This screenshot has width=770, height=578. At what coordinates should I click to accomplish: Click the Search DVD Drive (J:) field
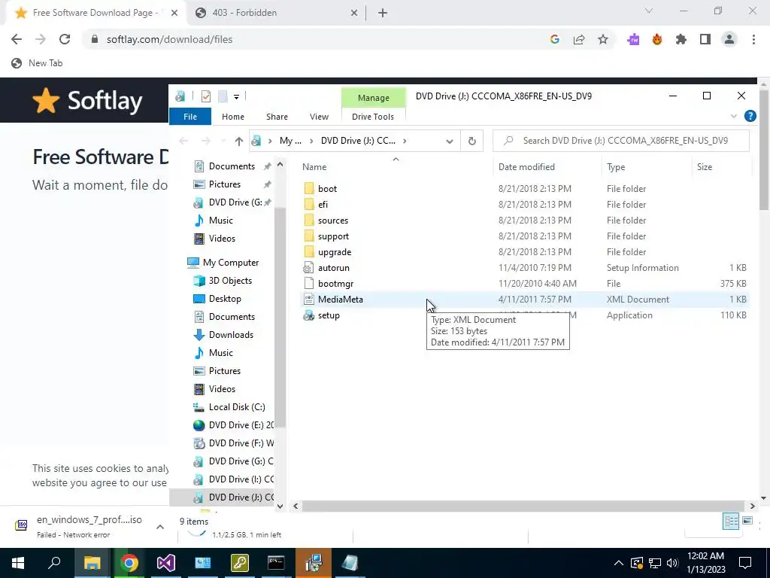pos(621,141)
